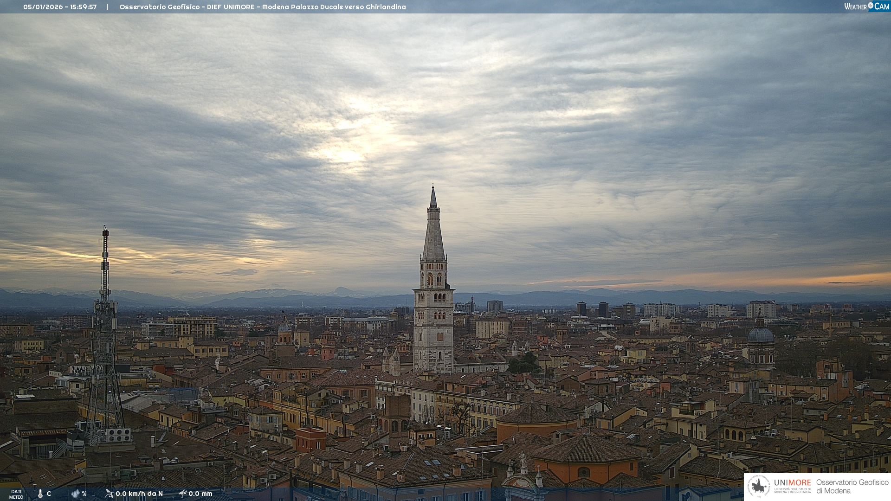Click the UNIMORE wordmark text

pyautogui.click(x=792, y=483)
